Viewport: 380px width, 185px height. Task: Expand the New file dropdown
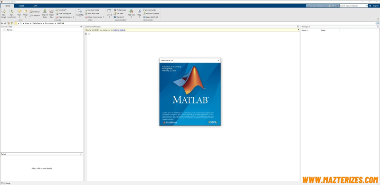click(x=19, y=17)
